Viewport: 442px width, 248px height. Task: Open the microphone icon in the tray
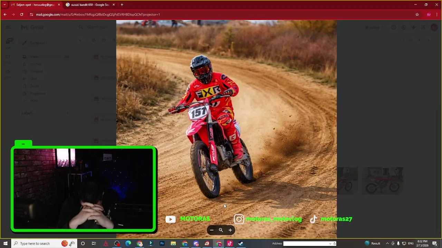[398, 244]
